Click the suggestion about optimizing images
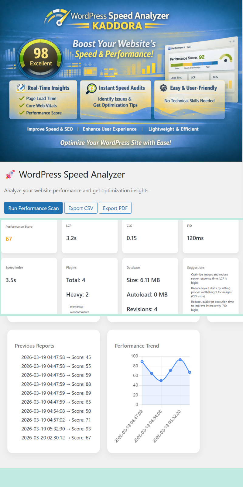Image resolution: width=243 pixels, height=487 pixels. click(210, 279)
